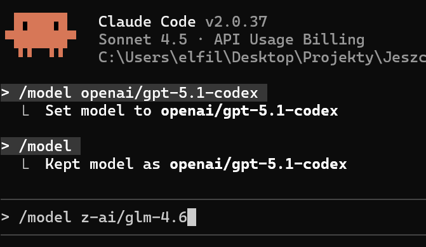
Task: Click the mascot's right eye
Action: click(57, 26)
